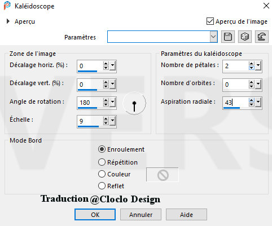This screenshot has height=226, width=272.
Task: Decrease Échelle value with down arrow
Action: click(x=106, y=123)
